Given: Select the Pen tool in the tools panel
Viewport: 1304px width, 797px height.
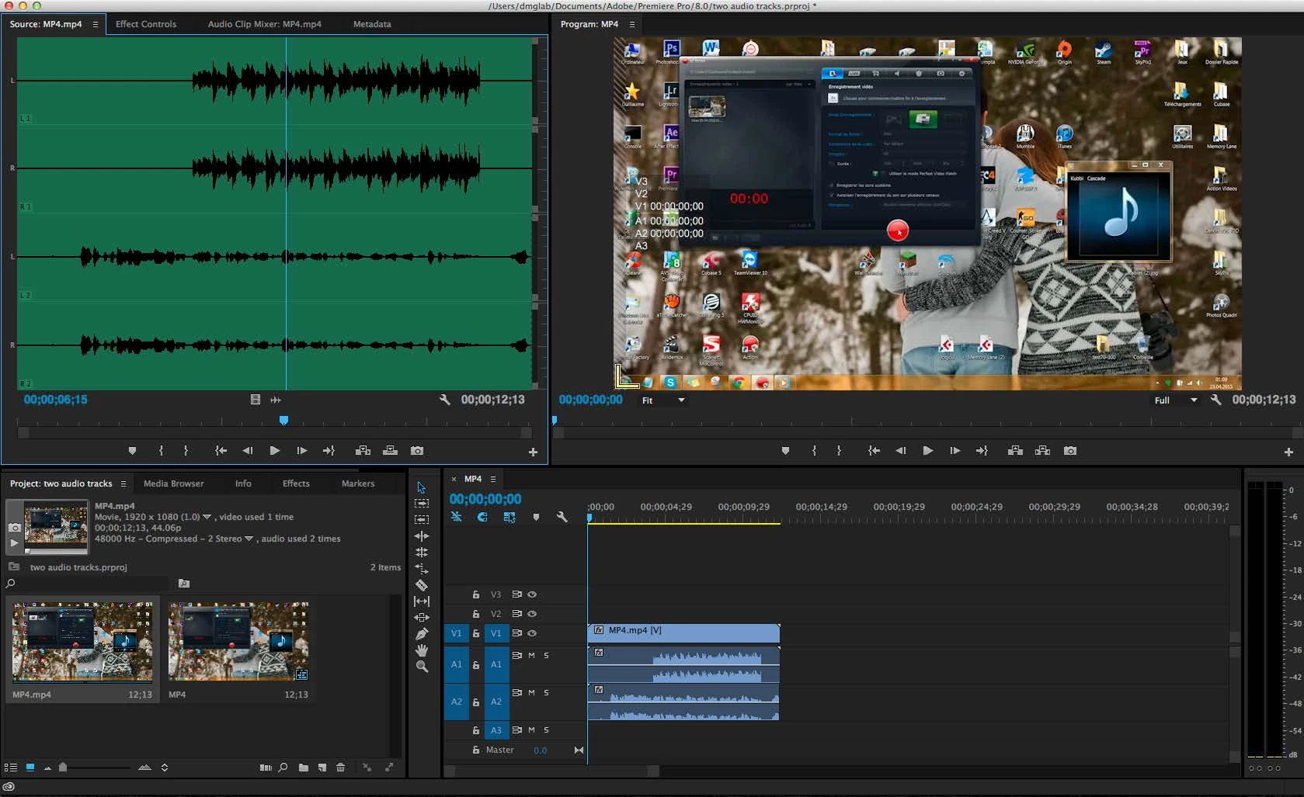Looking at the screenshot, I should (422, 634).
